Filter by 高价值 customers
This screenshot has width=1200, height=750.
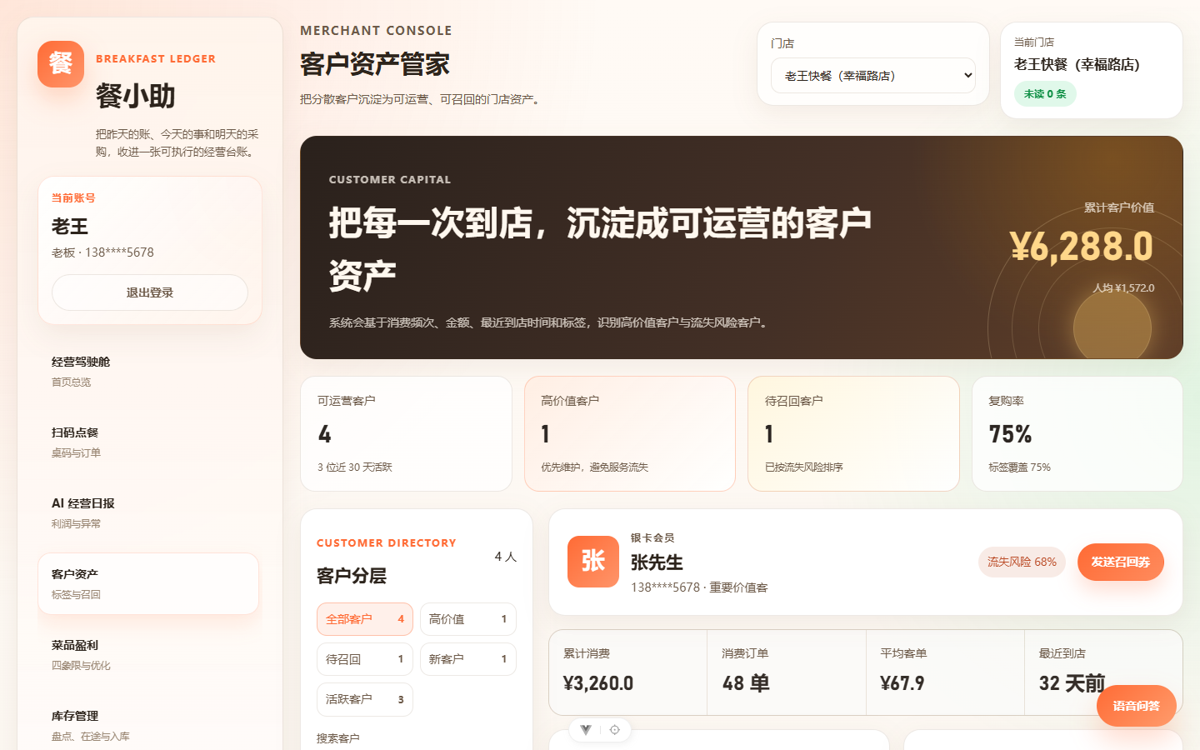point(468,619)
